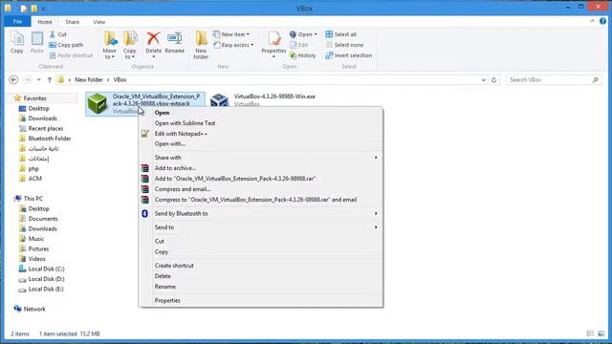Click the back navigation arrow
Screen dimensions: 612x344
[x=13, y=80]
